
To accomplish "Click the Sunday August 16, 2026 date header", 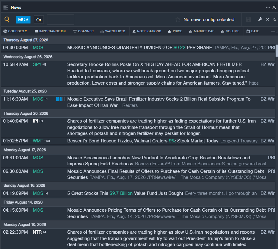I will 24,185.
